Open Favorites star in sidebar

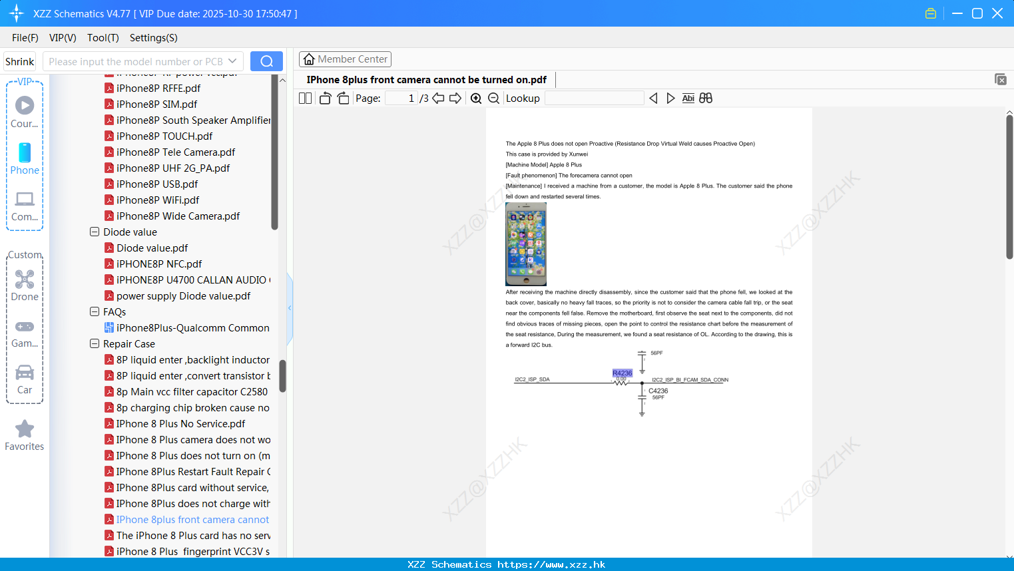(25, 435)
